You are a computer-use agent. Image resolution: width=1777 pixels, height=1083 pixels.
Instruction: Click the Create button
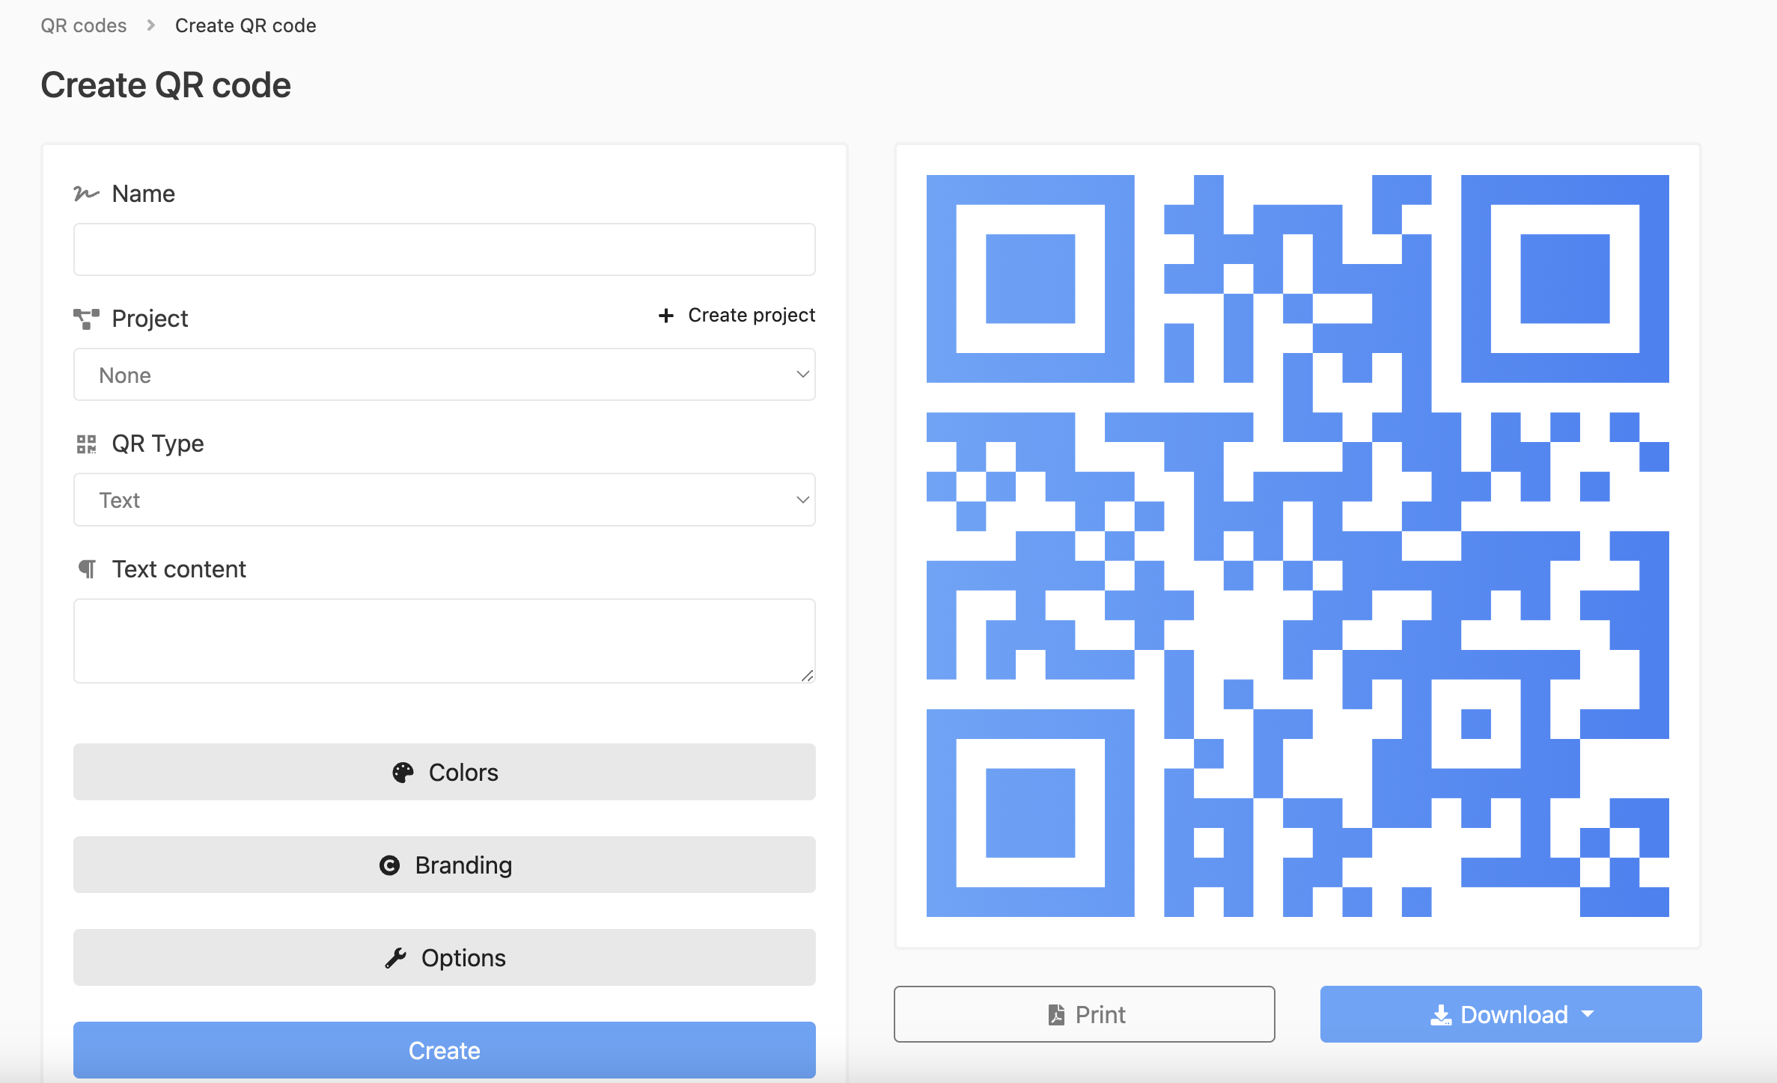coord(445,1049)
